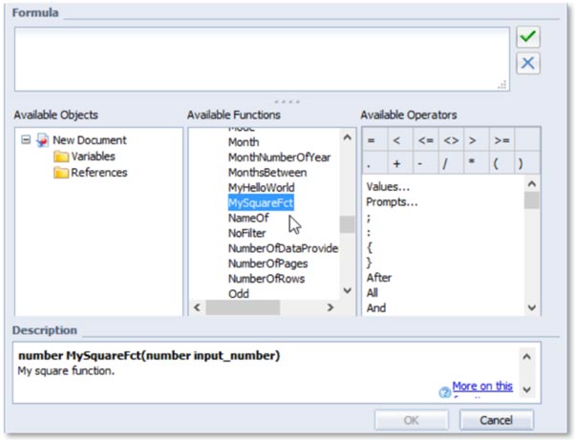This screenshot has width=575, height=440.
Task: Open the References folder icon
Action: (x=61, y=173)
